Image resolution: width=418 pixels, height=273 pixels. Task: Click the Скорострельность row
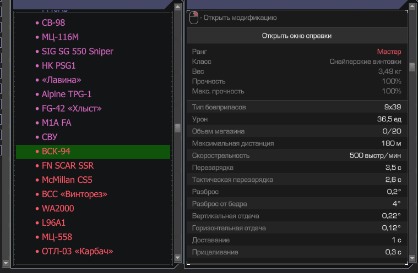(297, 155)
